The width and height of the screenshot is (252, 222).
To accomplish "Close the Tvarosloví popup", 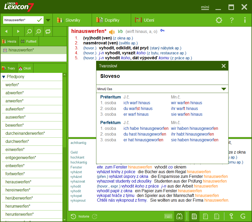I will click(x=224, y=66).
